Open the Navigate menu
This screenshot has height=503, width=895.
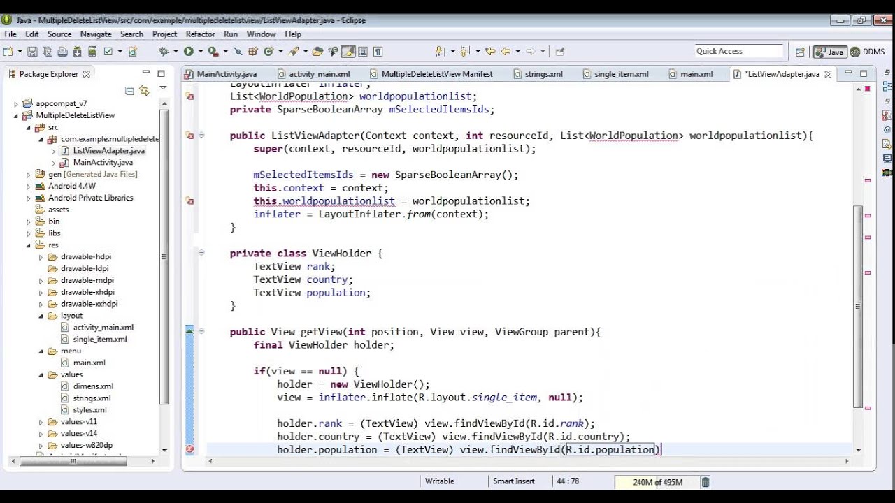click(x=96, y=34)
